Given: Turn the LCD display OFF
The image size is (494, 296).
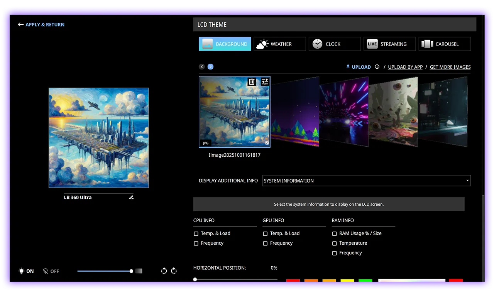Looking at the screenshot, I should [51, 271].
